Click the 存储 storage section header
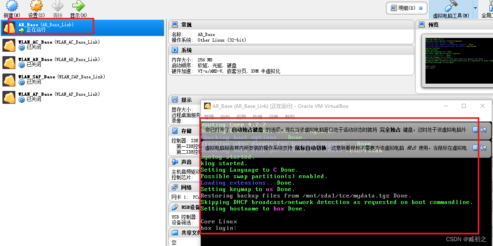Screen dimensions: 493x246 [x=186, y=131]
